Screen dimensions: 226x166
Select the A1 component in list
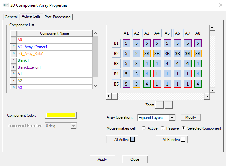(x=55, y=74)
